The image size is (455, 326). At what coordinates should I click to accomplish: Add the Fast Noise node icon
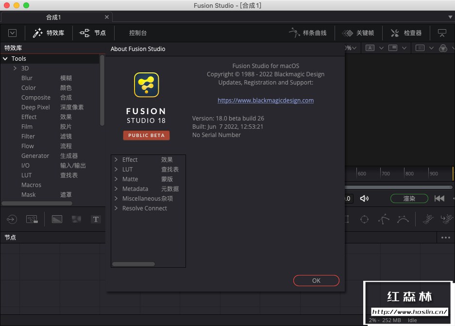(x=76, y=219)
